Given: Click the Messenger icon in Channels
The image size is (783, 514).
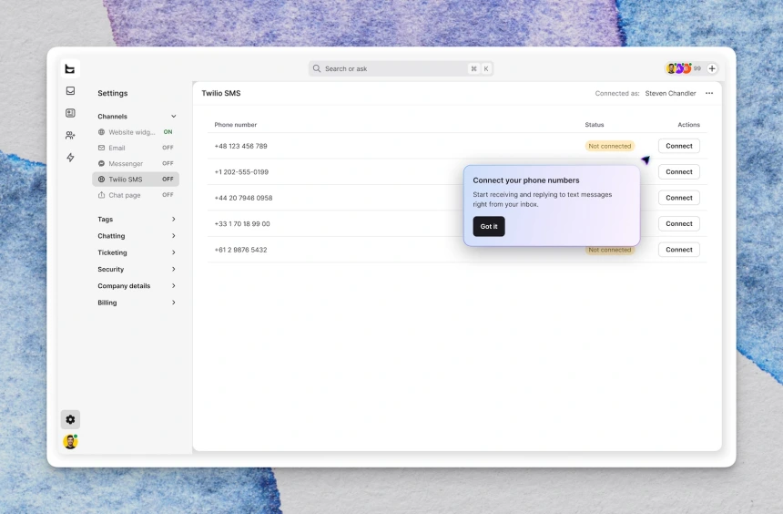Looking at the screenshot, I should pyautogui.click(x=101, y=163).
